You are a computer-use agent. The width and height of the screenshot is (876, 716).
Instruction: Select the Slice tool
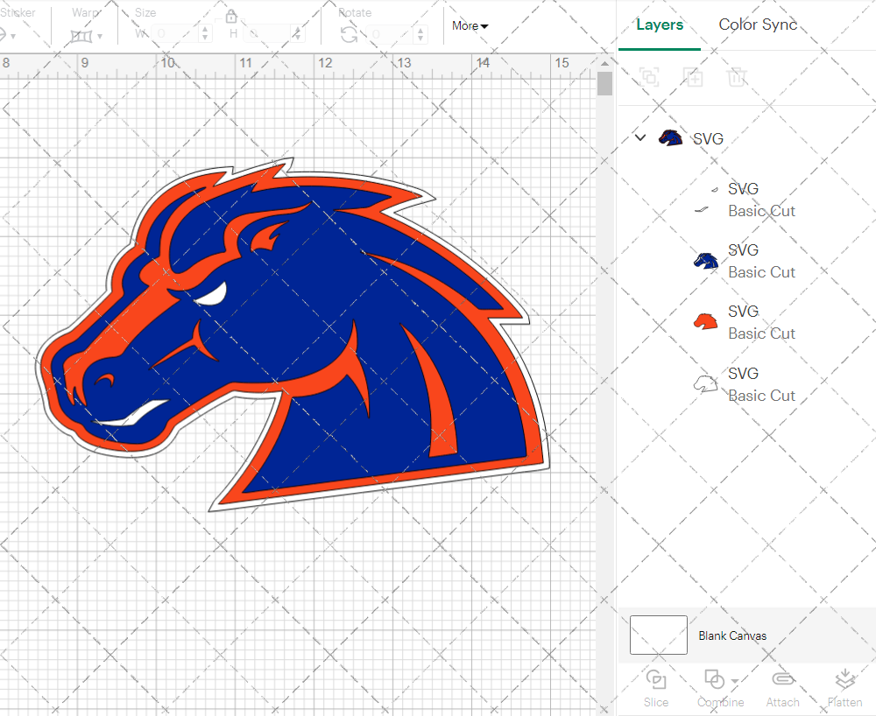tap(656, 687)
